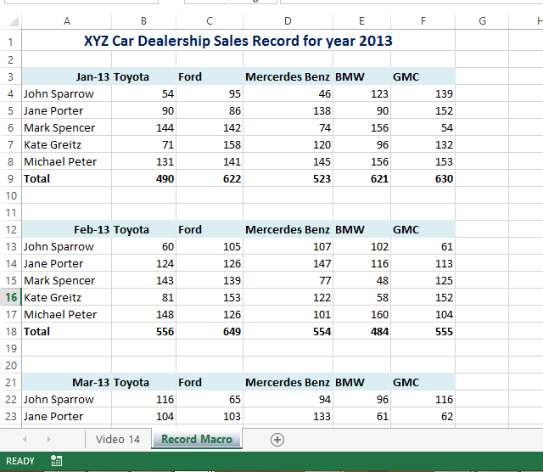Screen dimensions: 543x472
Task: Click value 65 in row 22
Action: coord(210,399)
